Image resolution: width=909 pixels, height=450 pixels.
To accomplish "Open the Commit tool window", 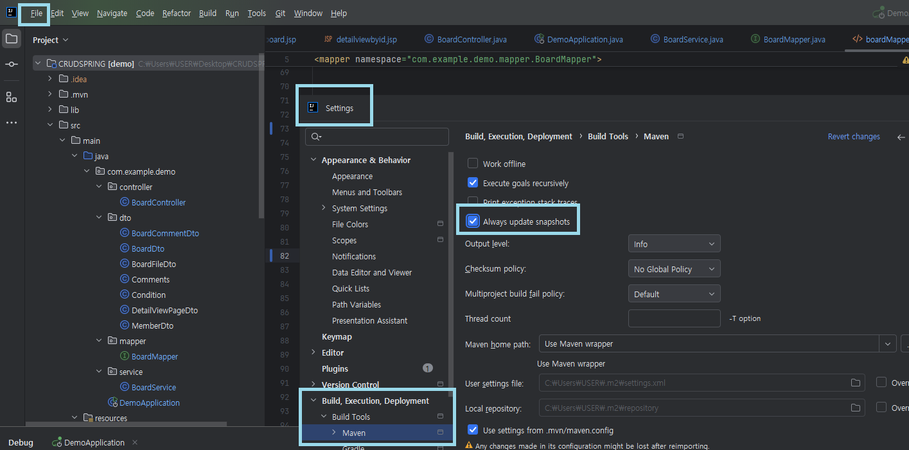I will click(x=12, y=64).
